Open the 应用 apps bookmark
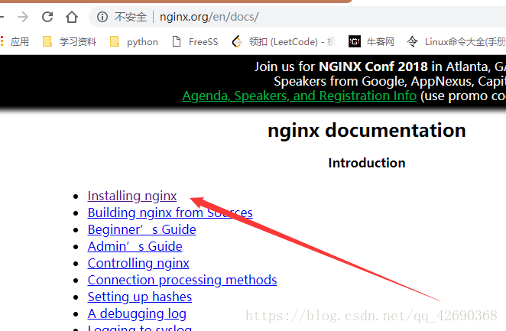Viewport: 506px width, 331px height. [x=15, y=41]
